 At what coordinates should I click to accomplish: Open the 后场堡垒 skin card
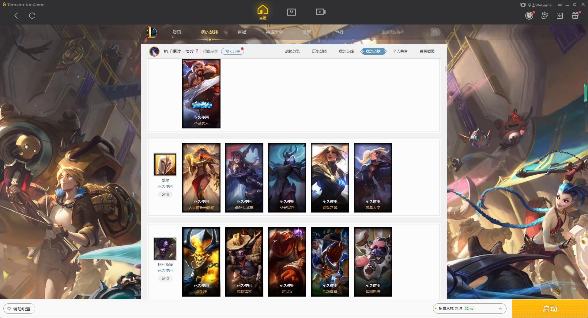point(330,262)
